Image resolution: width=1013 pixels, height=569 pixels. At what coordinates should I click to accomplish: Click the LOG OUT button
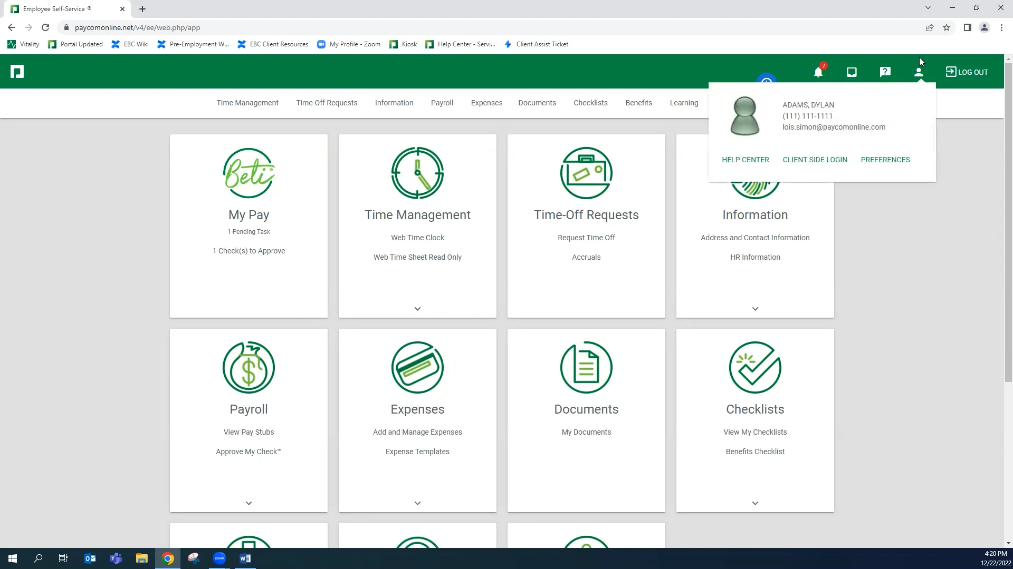point(967,72)
